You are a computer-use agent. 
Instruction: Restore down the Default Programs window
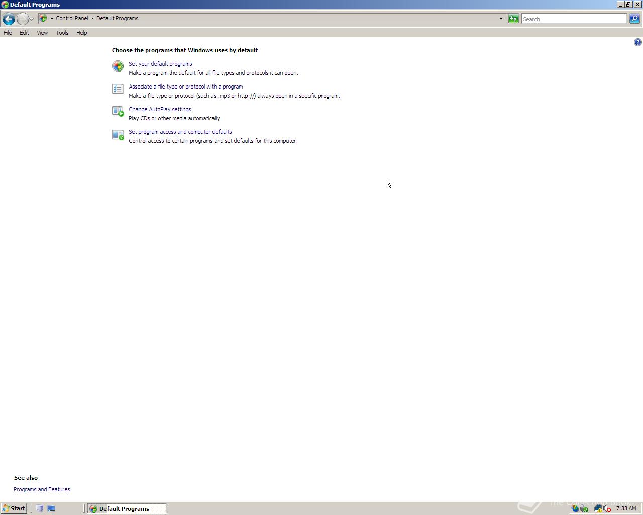coord(628,5)
